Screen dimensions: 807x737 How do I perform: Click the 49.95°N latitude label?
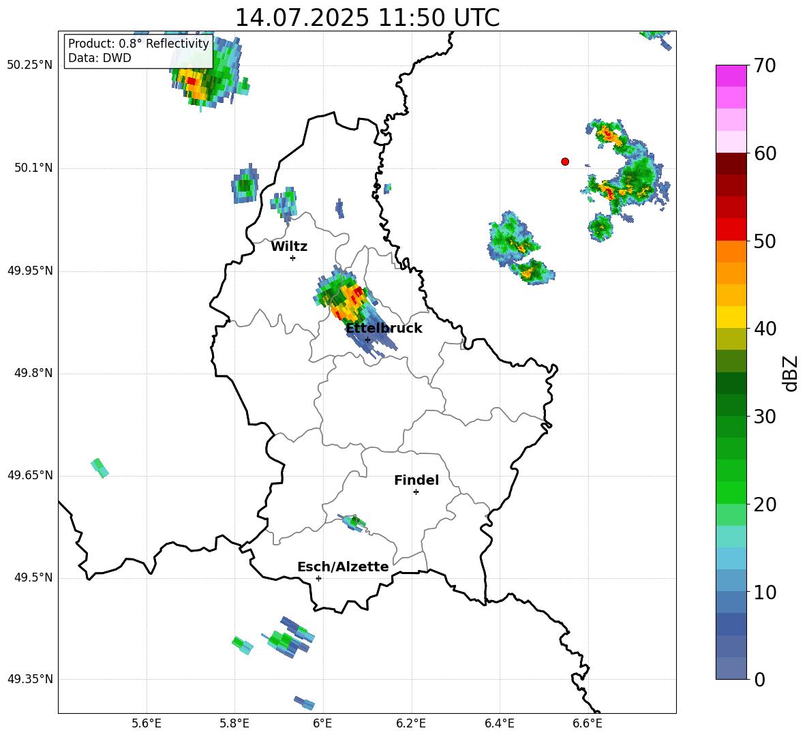[x=30, y=271]
